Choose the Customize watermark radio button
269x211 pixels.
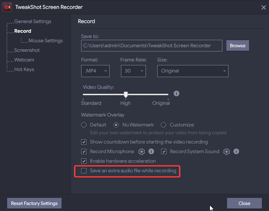tap(164, 125)
